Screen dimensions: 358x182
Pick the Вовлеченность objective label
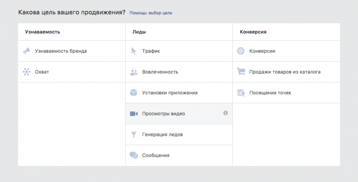point(160,72)
